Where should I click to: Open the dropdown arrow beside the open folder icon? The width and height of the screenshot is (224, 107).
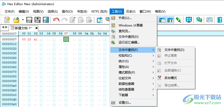pyautogui.click(x=23, y=20)
